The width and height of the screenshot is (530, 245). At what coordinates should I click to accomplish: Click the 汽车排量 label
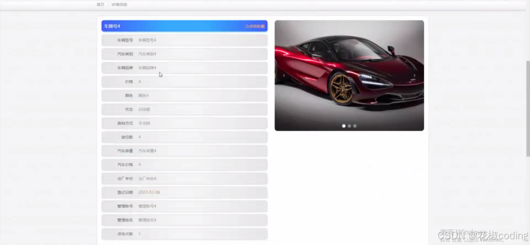pyautogui.click(x=125, y=151)
